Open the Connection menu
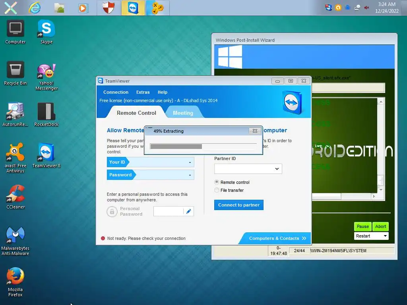Screen dimensions: 407x305 pyautogui.click(x=116, y=92)
